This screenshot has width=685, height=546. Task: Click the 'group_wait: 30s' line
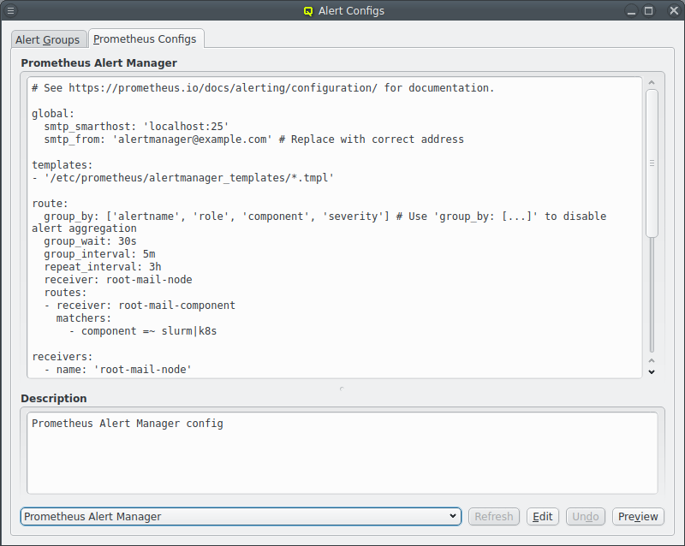click(x=90, y=241)
